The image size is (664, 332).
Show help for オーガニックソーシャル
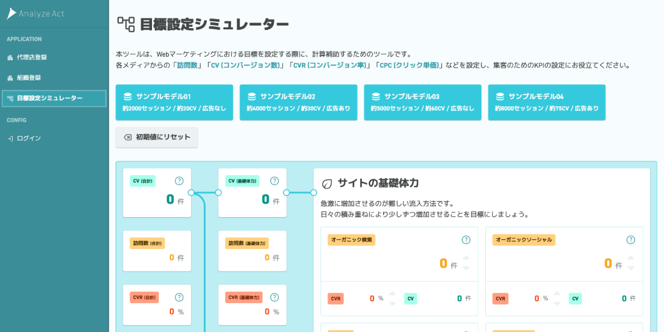631,240
